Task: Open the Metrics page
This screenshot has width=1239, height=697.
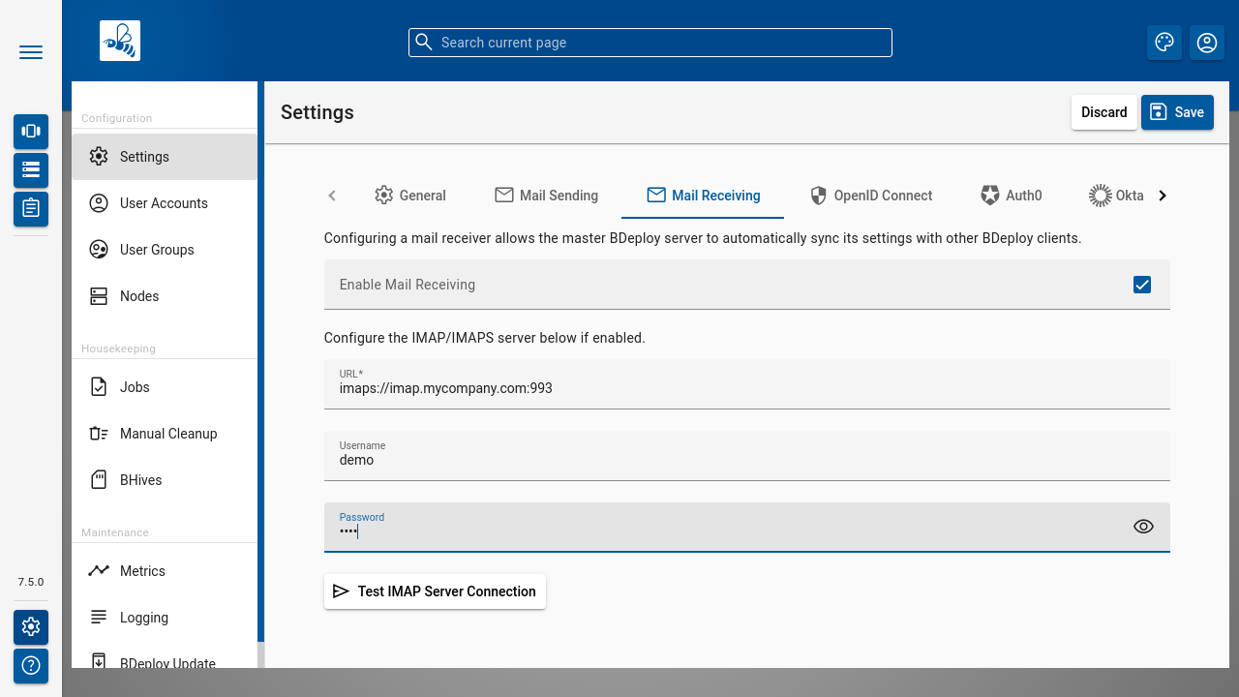Action: tap(165, 571)
